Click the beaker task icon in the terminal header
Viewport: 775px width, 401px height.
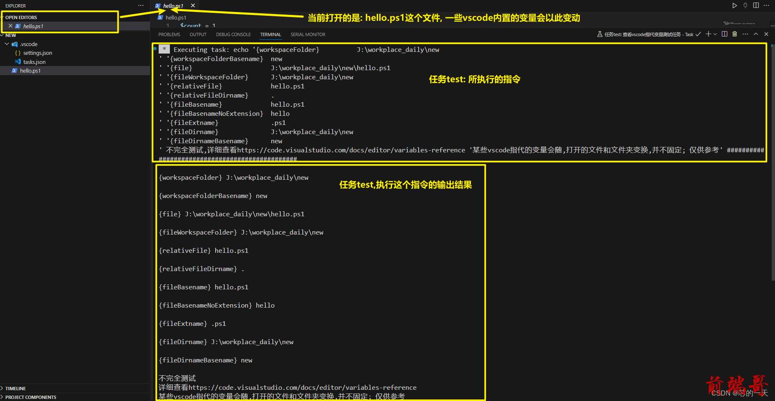pyautogui.click(x=600, y=34)
